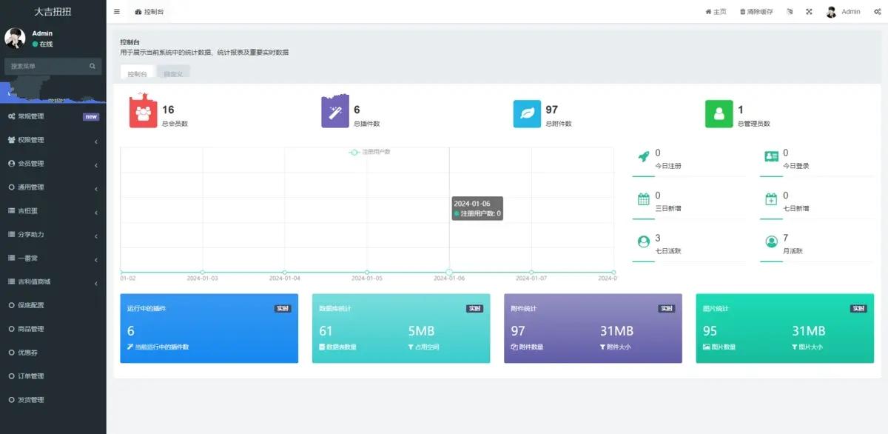Select the 控制台 panel tab under the description

pos(137,73)
